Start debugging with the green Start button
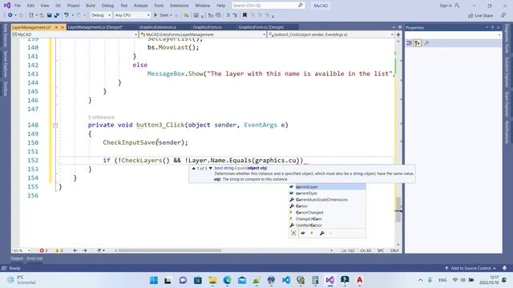 163,15
